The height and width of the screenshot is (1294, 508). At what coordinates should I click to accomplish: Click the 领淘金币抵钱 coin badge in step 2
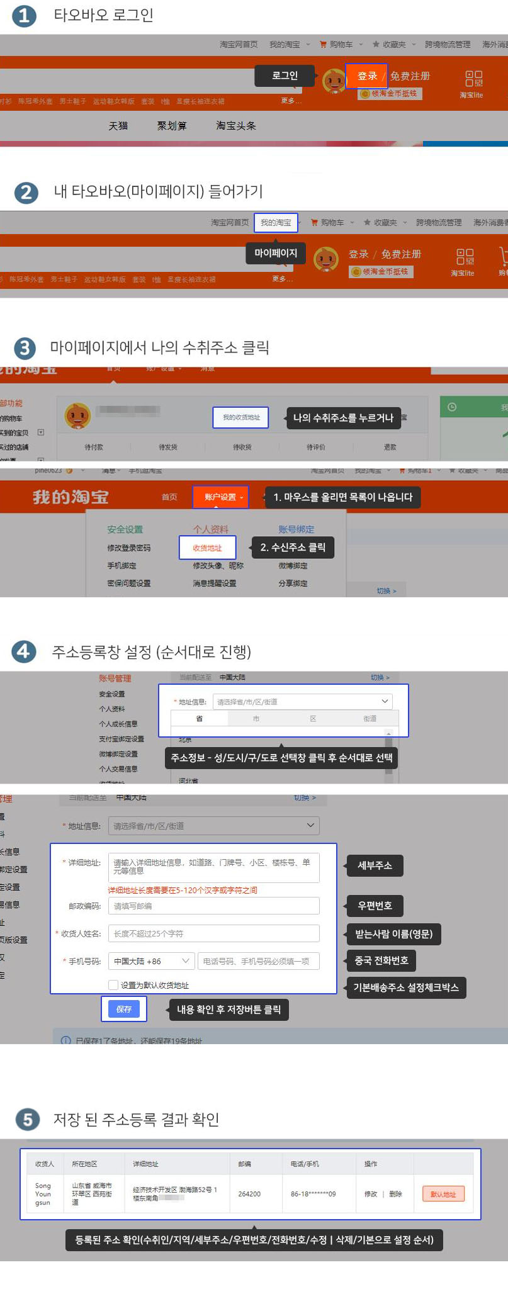381,272
